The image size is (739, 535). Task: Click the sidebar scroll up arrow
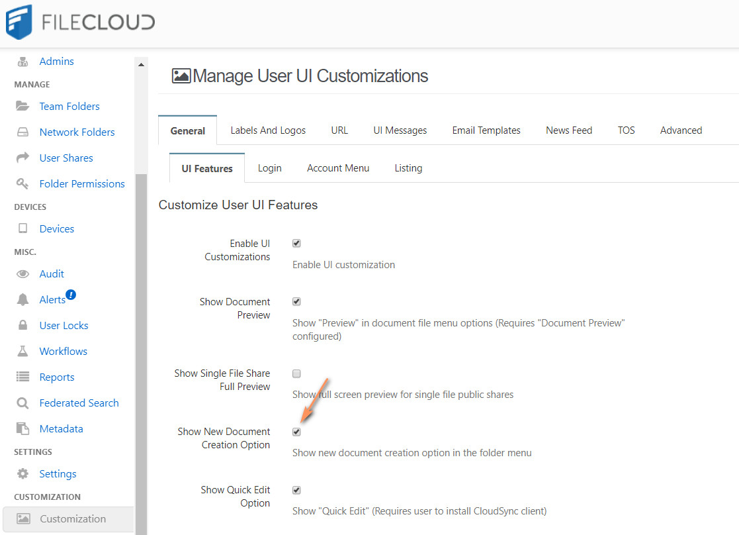coord(141,64)
